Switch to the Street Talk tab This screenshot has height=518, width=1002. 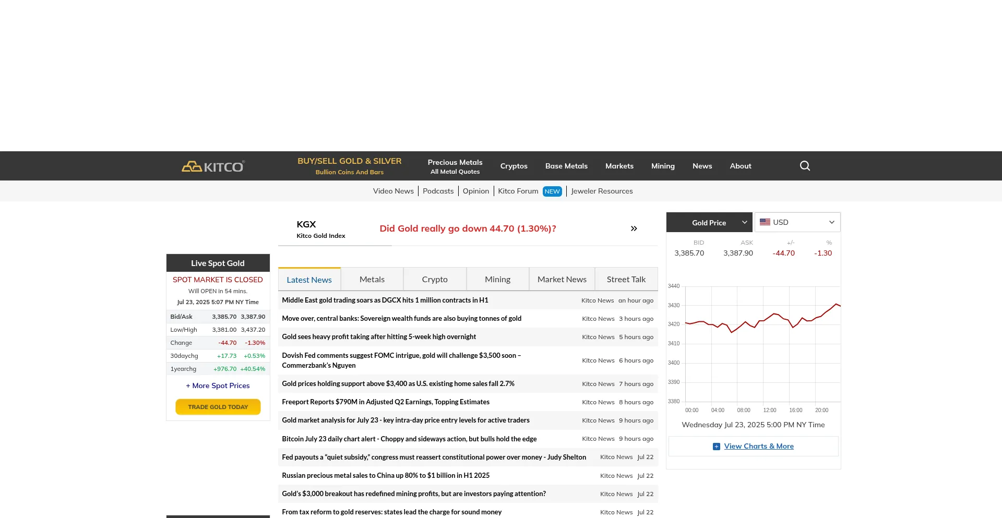[626, 280]
